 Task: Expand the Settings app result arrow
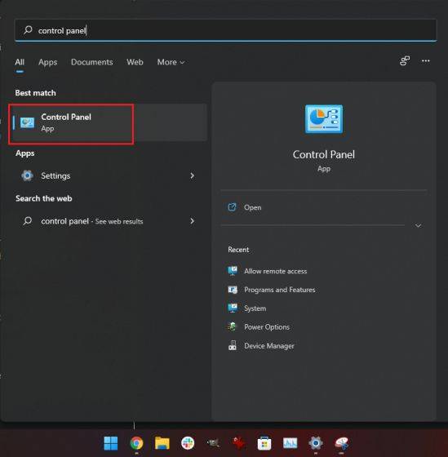(x=192, y=175)
